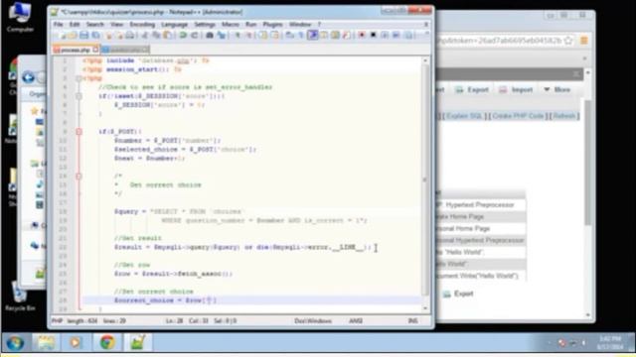Click the Save All toolbar icon
The image size is (636, 357).
coord(96,36)
